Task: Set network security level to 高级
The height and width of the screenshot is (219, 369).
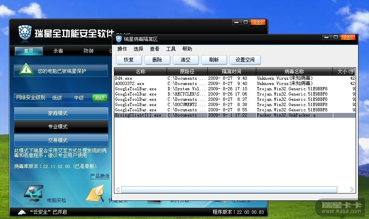Action: click(x=100, y=98)
